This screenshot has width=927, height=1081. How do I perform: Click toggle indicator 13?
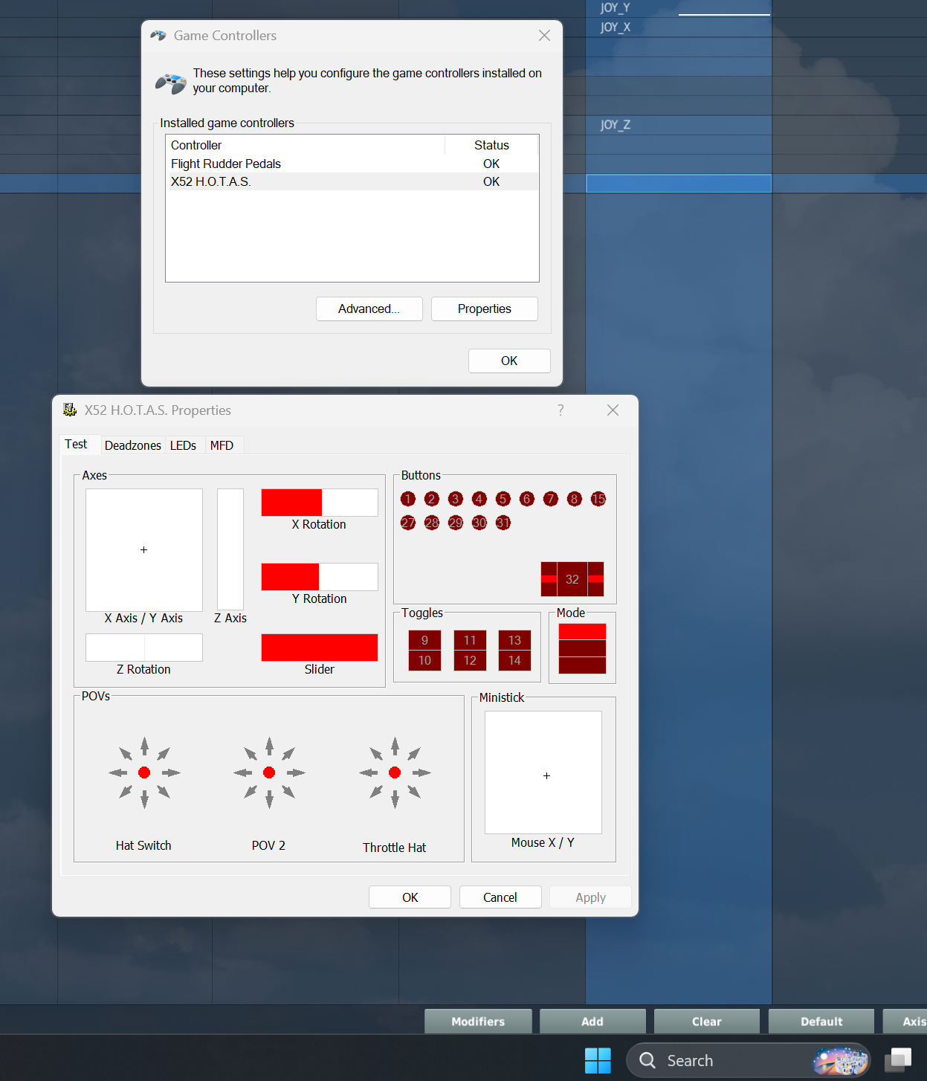click(514, 640)
